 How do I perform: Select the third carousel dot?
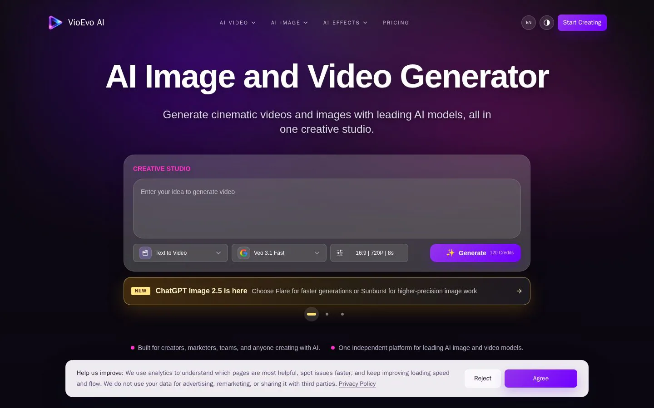(x=342, y=314)
